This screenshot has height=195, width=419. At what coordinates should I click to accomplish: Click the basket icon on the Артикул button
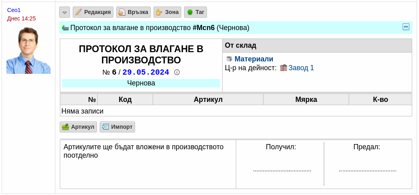[65, 127]
